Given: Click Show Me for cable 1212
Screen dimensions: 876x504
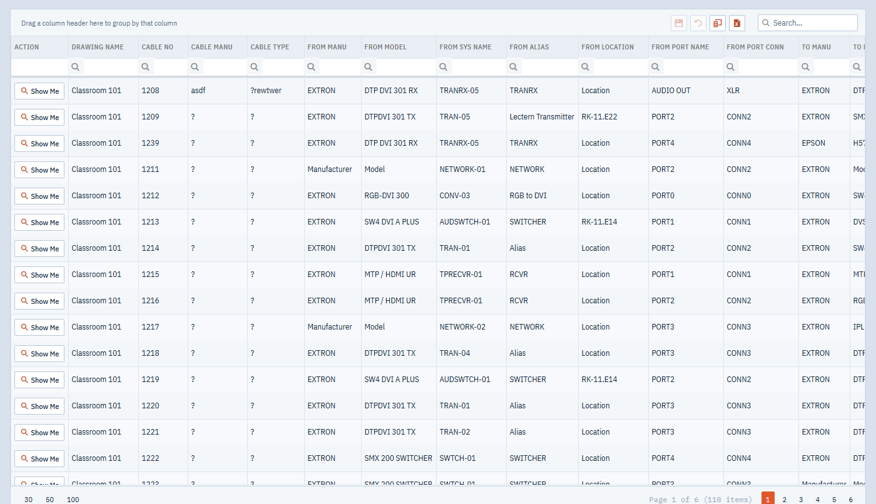Looking at the screenshot, I should (39, 196).
